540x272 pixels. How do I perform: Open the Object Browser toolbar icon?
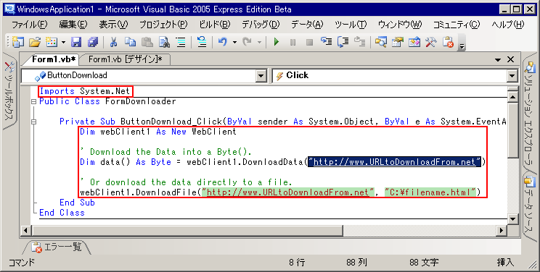[x=414, y=42]
